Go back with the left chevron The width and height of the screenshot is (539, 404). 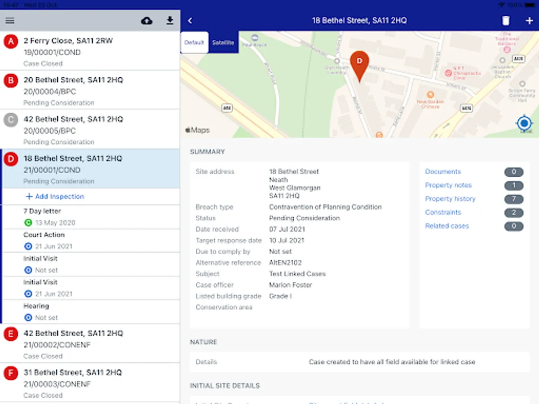[x=190, y=21]
